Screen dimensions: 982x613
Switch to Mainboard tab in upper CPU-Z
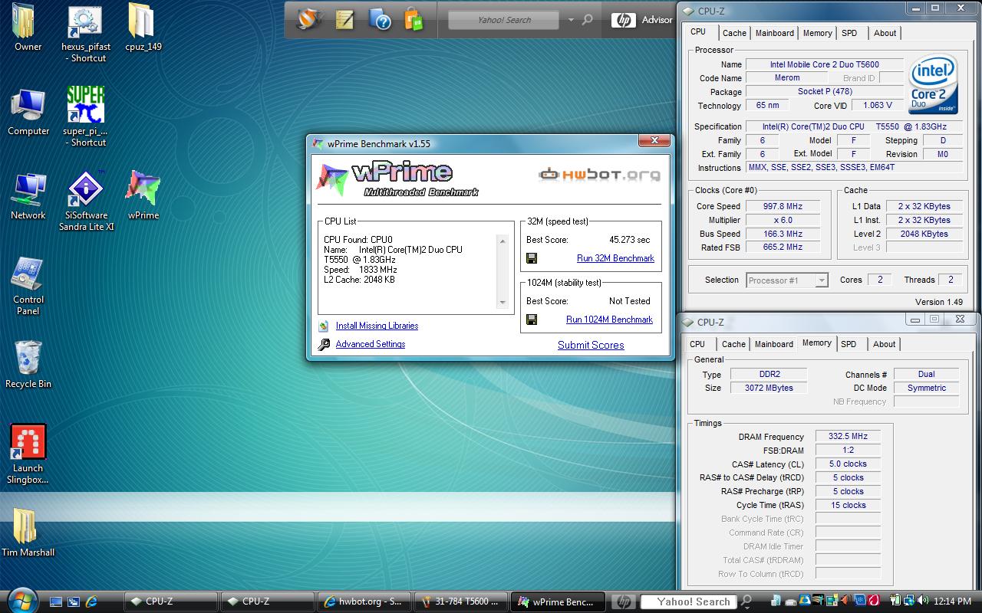coord(775,33)
